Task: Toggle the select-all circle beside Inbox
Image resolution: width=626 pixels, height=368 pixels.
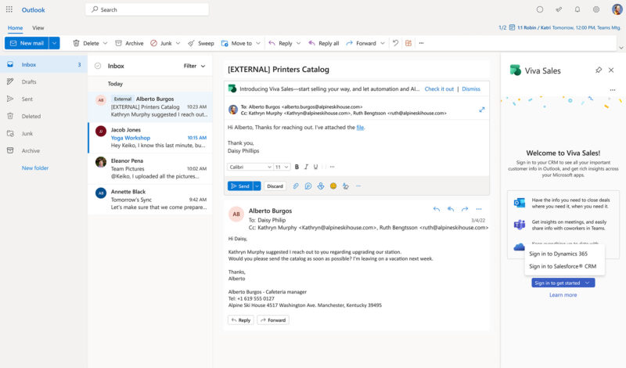Action: [98, 66]
